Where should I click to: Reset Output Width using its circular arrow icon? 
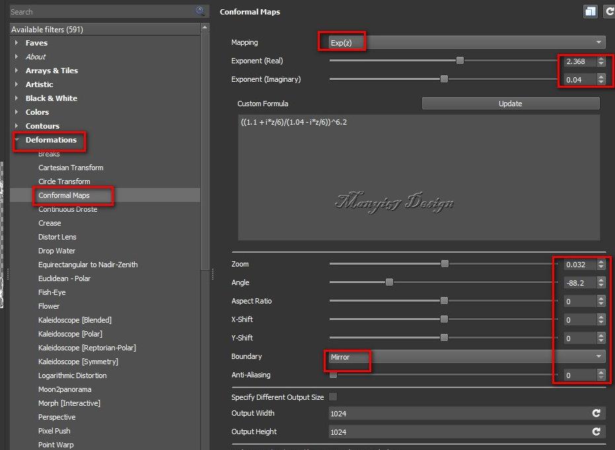click(x=596, y=413)
